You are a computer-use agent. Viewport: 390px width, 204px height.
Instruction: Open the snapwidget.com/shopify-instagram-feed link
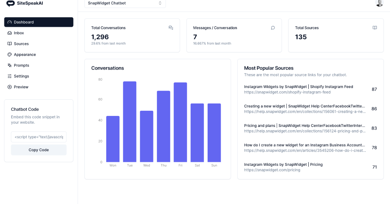tap(287, 92)
